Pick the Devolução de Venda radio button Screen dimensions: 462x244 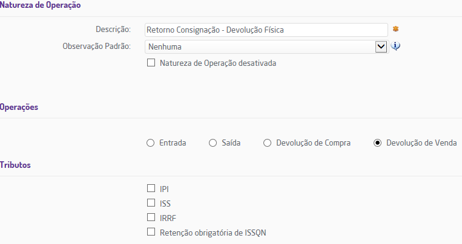pyautogui.click(x=377, y=143)
